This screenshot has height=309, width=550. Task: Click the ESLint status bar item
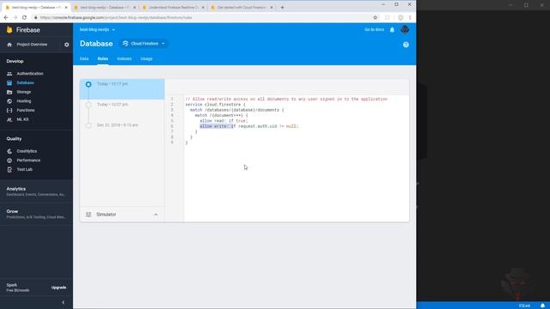click(524, 306)
